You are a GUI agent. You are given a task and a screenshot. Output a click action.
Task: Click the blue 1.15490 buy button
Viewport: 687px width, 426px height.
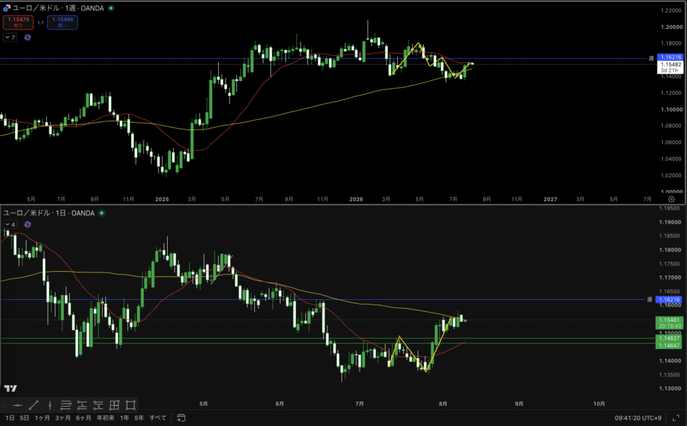pyautogui.click(x=62, y=22)
